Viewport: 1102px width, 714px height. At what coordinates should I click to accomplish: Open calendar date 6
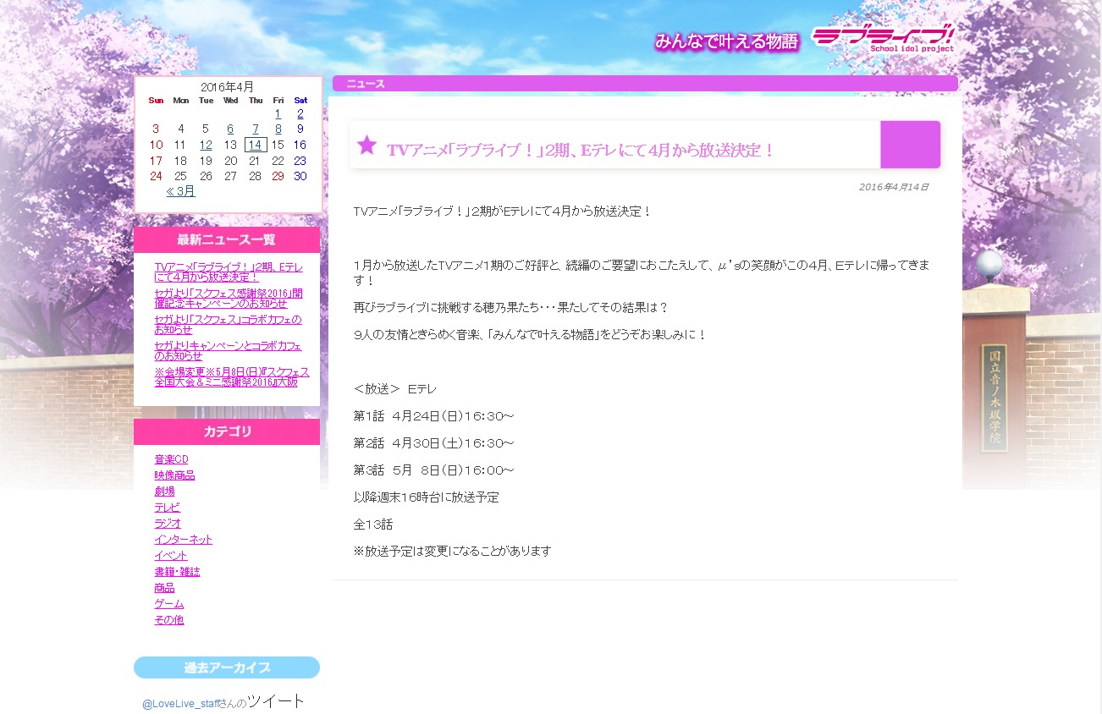pos(230,129)
